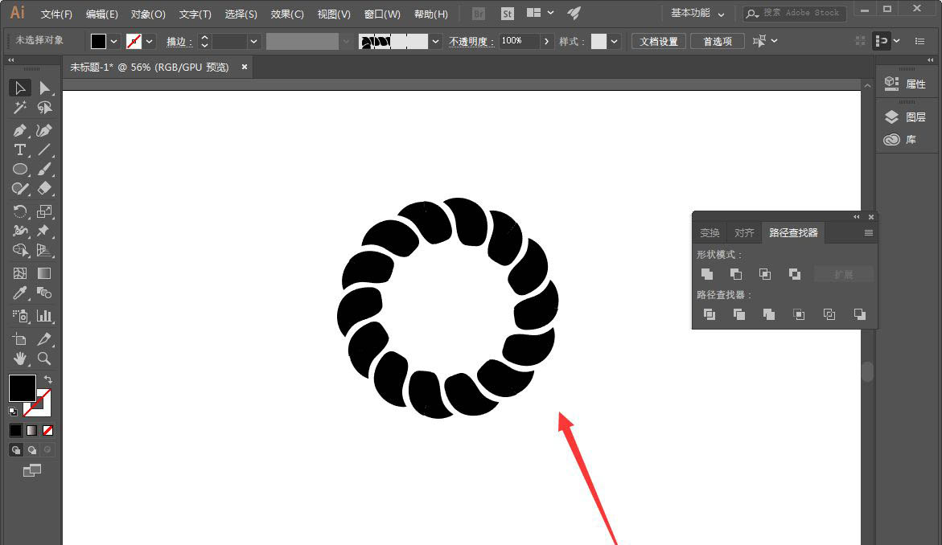
Task: Click the 首选项 button
Action: pyautogui.click(x=717, y=41)
